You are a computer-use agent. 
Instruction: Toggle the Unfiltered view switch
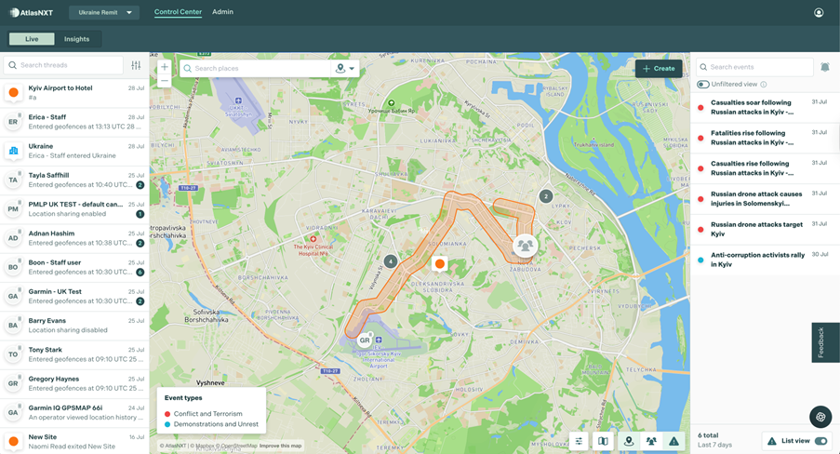(x=703, y=84)
